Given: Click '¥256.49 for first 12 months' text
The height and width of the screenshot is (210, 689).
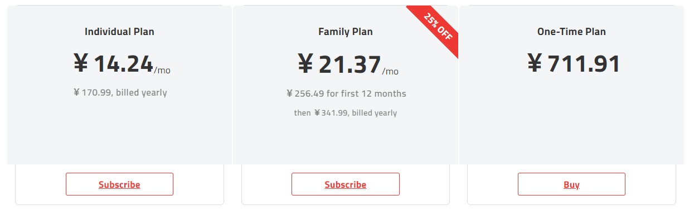Looking at the screenshot, I should [346, 93].
